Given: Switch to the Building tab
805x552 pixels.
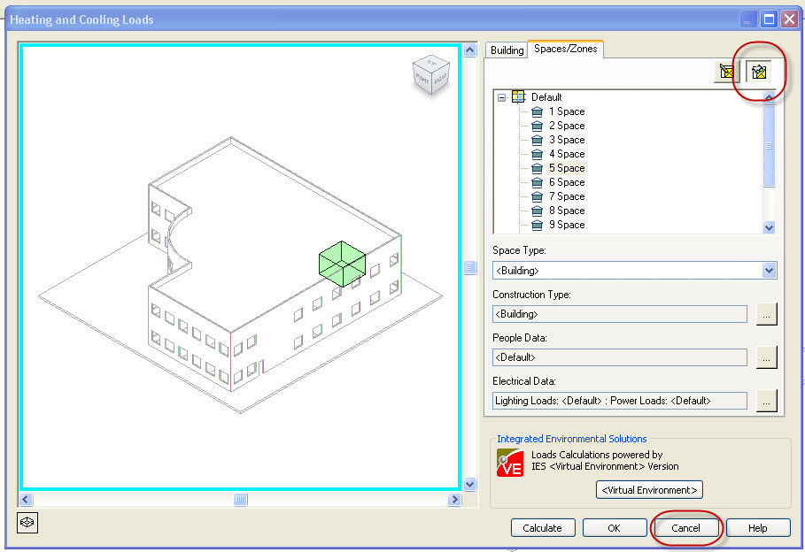Looking at the screenshot, I should point(507,50).
